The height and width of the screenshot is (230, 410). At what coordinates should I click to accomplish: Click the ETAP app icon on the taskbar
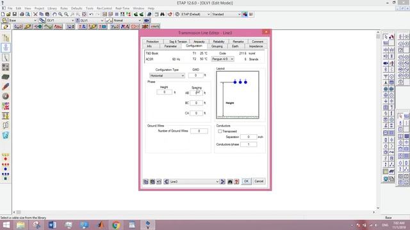tap(147, 225)
